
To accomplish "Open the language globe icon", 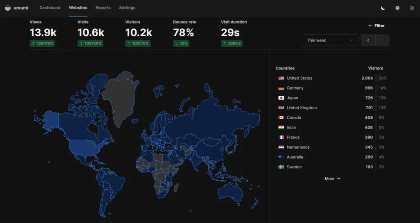I will pos(397,8).
